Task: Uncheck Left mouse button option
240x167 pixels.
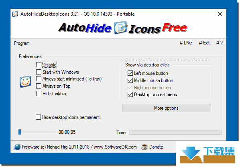Action: click(x=130, y=73)
